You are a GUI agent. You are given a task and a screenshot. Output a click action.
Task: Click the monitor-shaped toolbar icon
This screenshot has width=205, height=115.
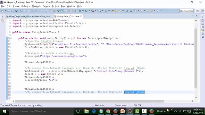(x=16, y=11)
